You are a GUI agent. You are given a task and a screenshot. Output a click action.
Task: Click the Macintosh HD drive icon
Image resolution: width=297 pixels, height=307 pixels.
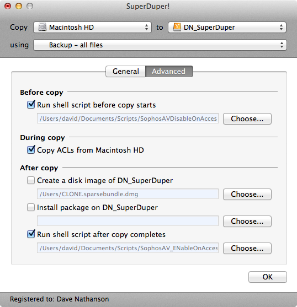42,27
